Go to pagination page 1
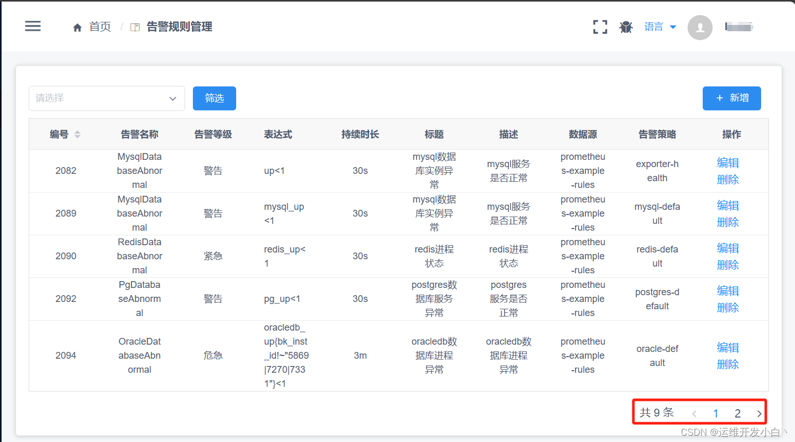This screenshot has width=795, height=442. [716, 413]
